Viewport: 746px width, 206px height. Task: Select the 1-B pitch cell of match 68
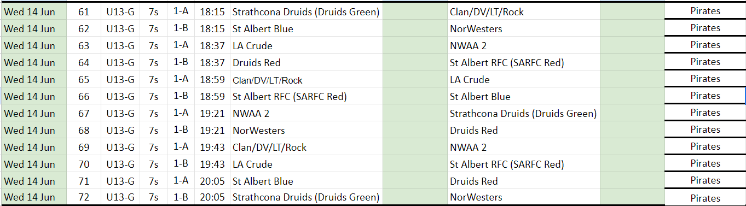pyautogui.click(x=181, y=130)
